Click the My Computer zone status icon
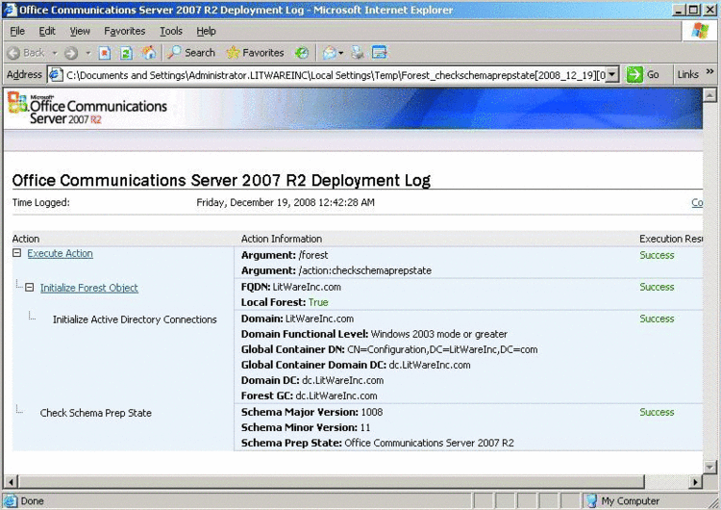The height and width of the screenshot is (510, 721). (593, 500)
